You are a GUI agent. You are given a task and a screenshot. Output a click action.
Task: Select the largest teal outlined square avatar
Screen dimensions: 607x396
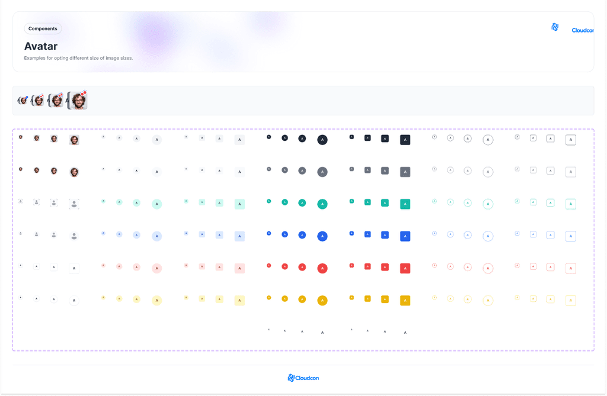571,204
